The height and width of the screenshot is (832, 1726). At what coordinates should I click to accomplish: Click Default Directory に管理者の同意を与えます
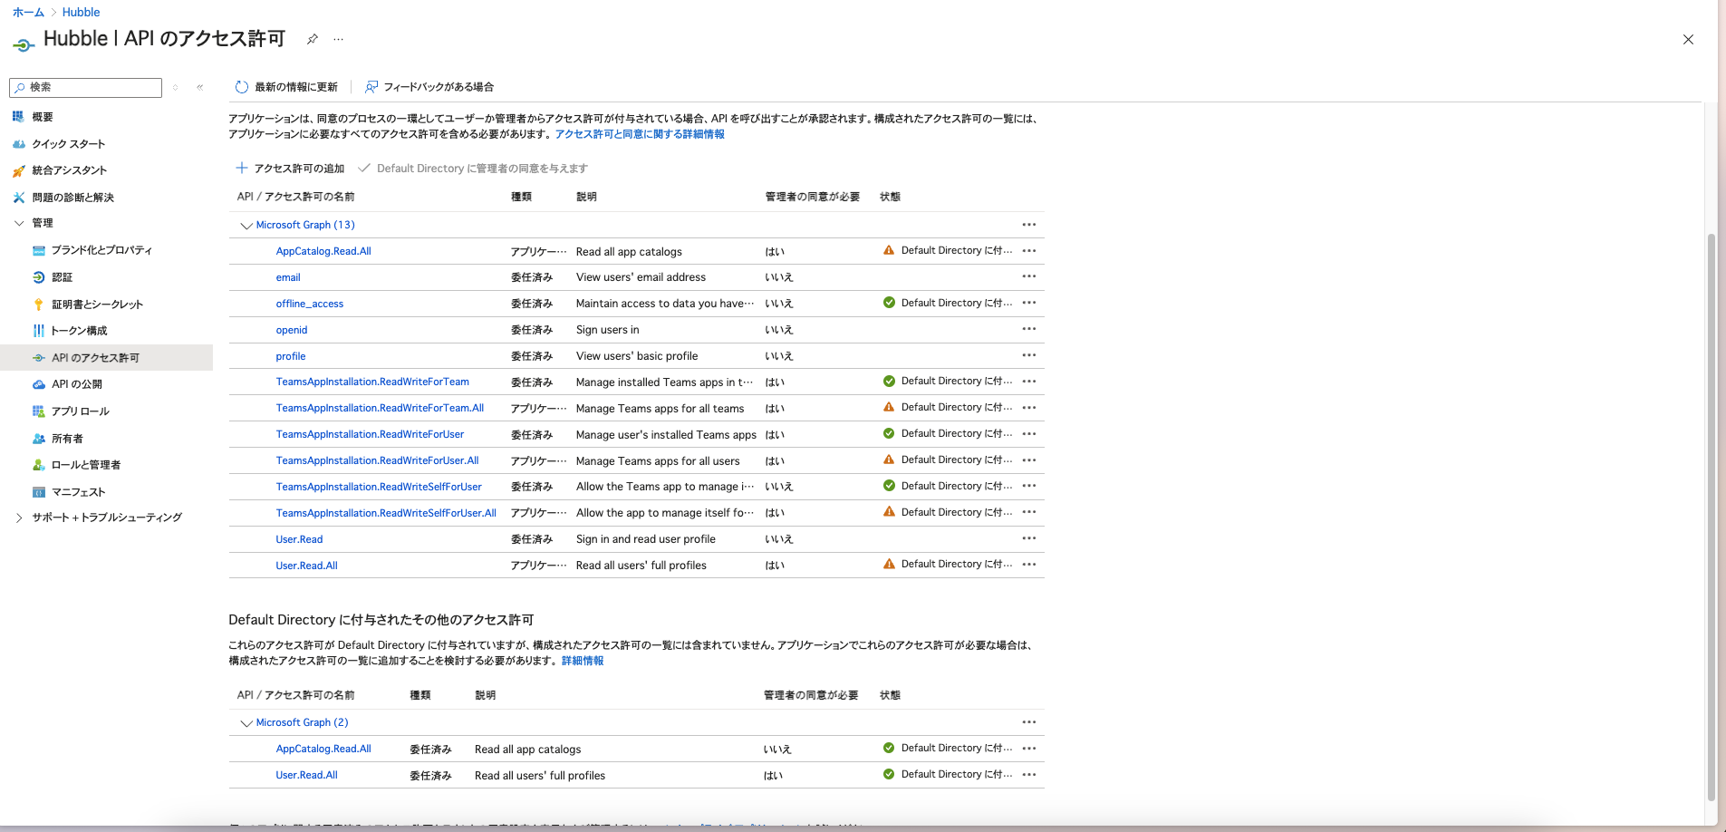tap(473, 169)
